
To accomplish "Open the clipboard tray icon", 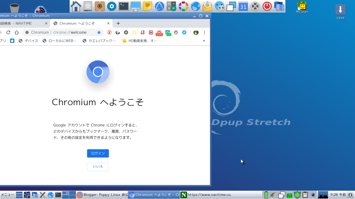I will coord(305,195).
